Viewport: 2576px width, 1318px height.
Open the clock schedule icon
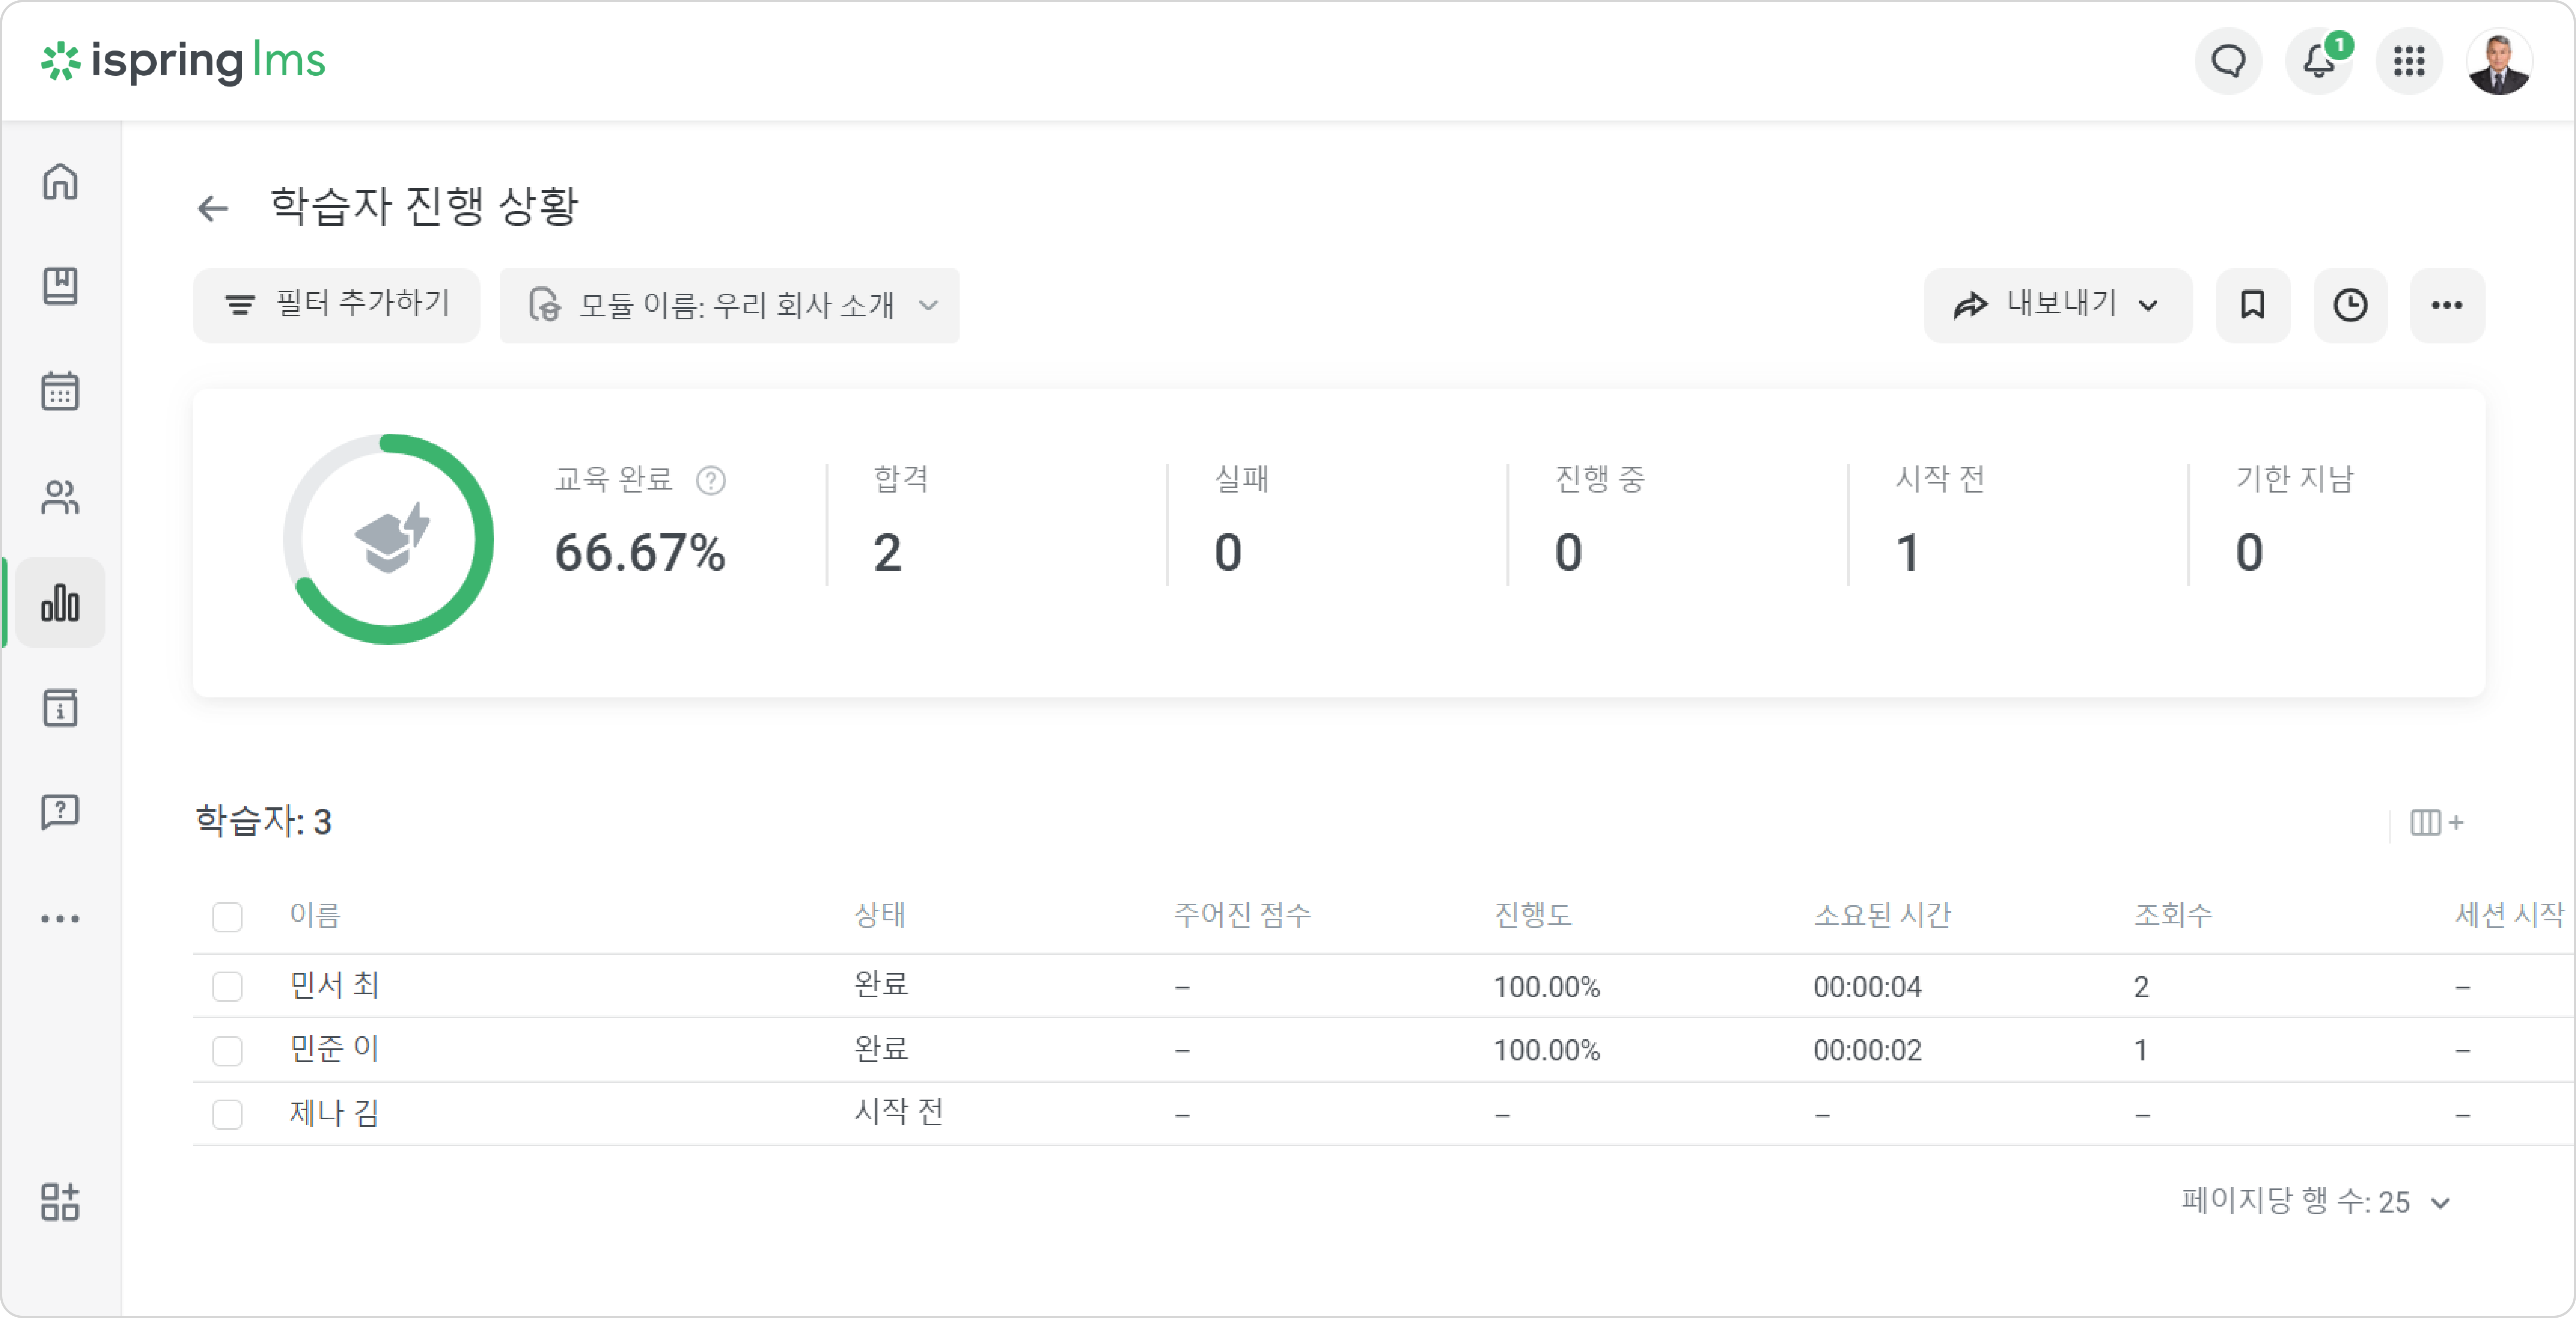2350,305
